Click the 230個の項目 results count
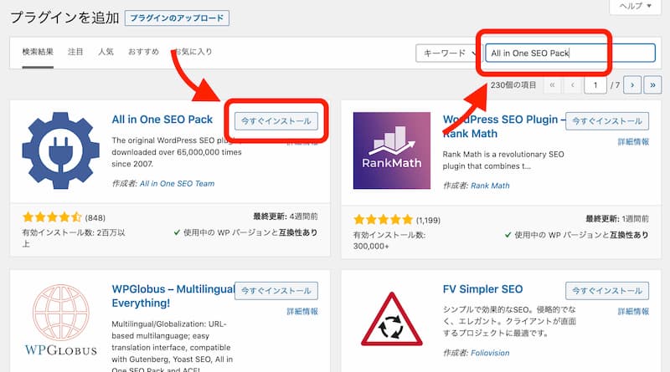670x372 pixels. pyautogui.click(x=513, y=85)
